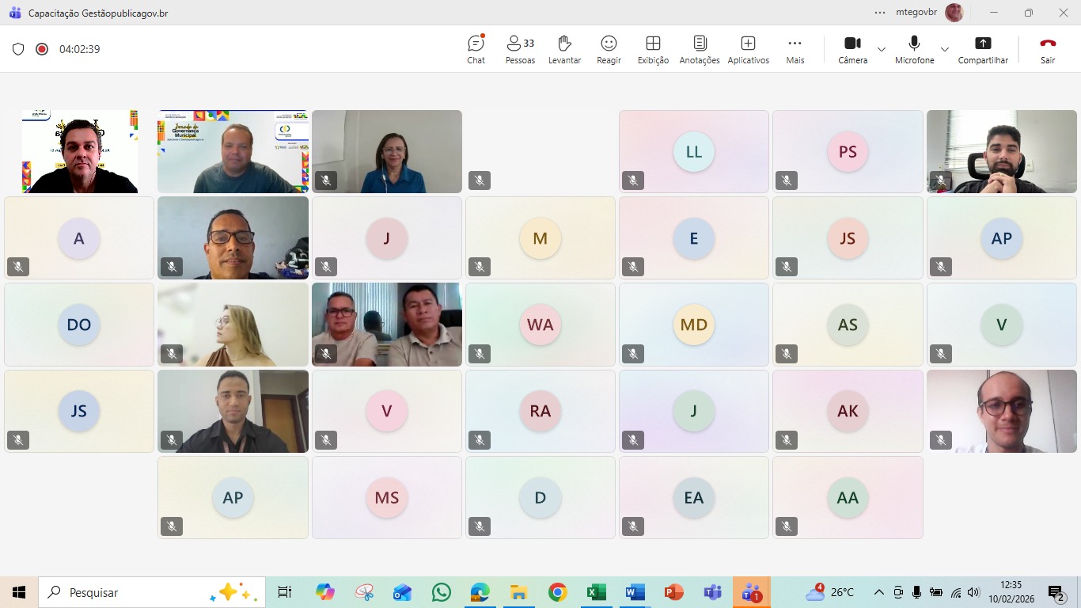Image resolution: width=1081 pixels, height=608 pixels.
Task: Expand the camera options dropdown arrow
Action: click(x=882, y=49)
